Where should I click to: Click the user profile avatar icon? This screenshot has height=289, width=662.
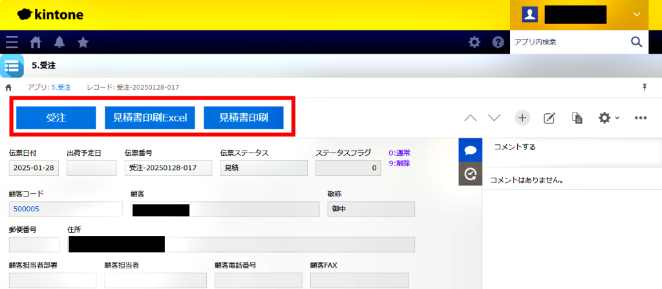(x=529, y=15)
